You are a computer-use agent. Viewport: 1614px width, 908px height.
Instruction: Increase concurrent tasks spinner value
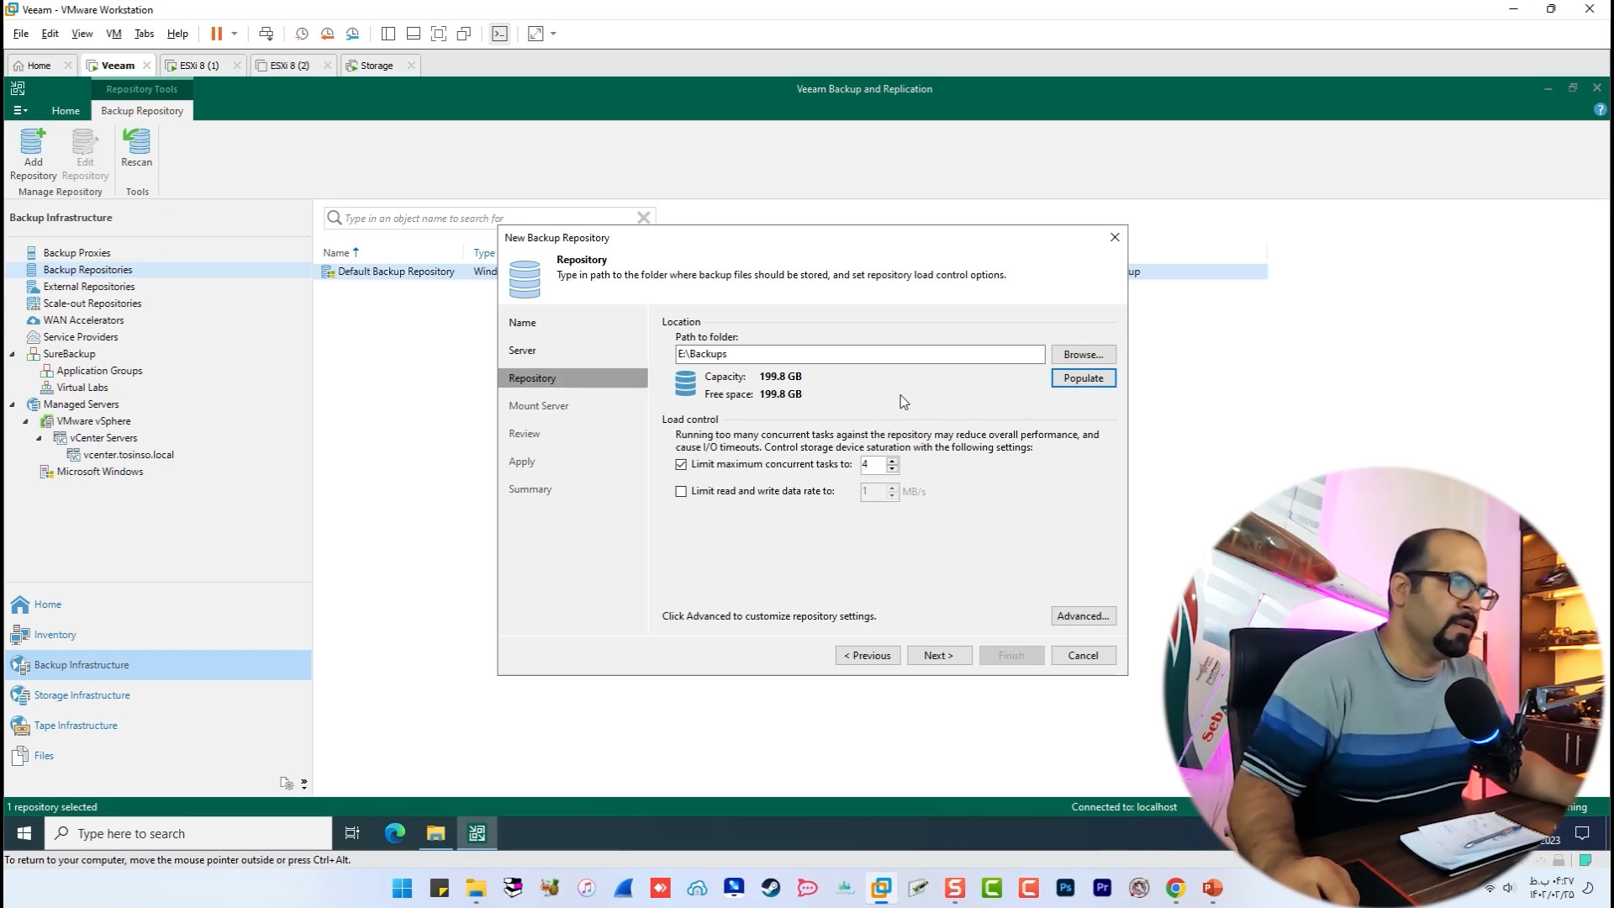pyautogui.click(x=892, y=460)
